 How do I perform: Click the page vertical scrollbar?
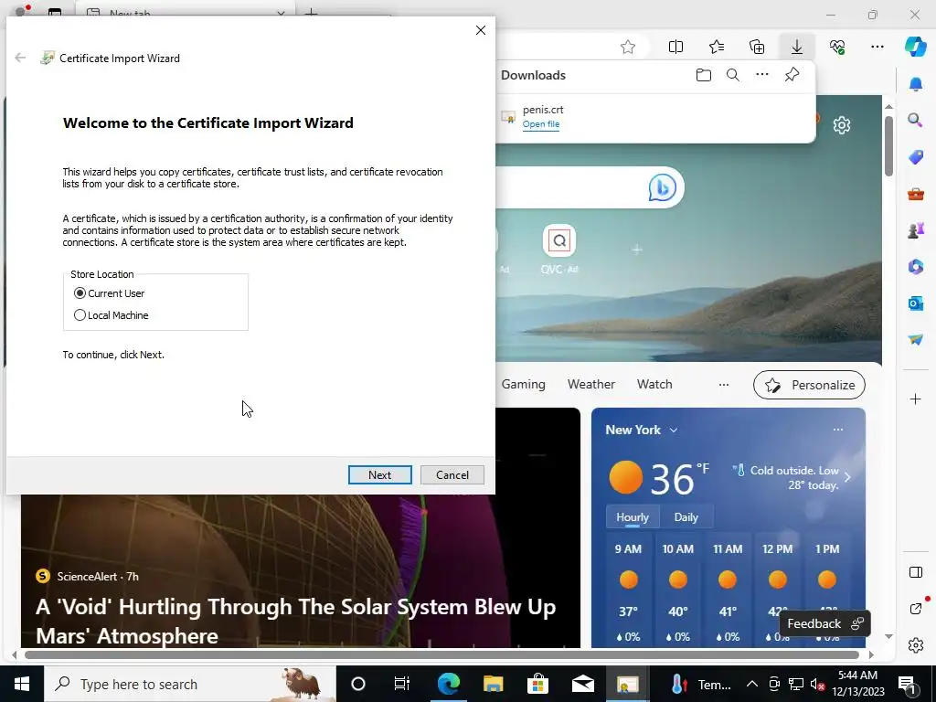pos(888,146)
